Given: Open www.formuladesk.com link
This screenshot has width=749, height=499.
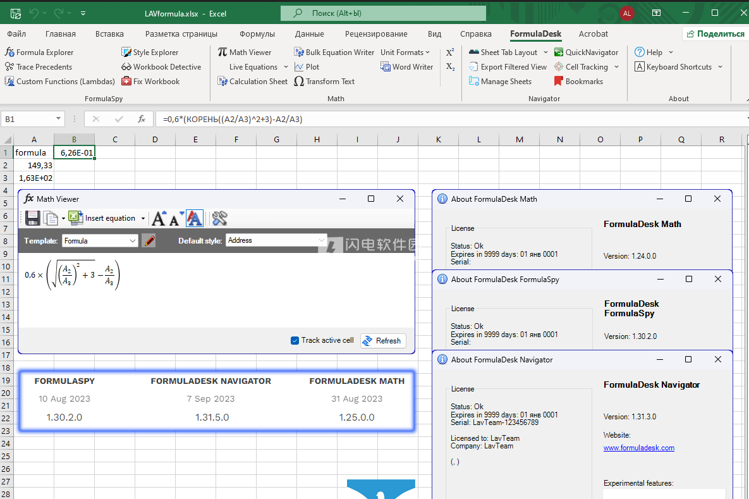Looking at the screenshot, I should coord(638,448).
